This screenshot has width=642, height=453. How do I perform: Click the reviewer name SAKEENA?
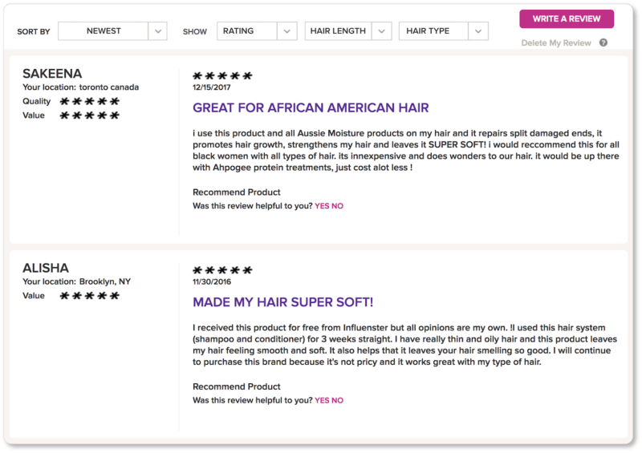pyautogui.click(x=52, y=74)
